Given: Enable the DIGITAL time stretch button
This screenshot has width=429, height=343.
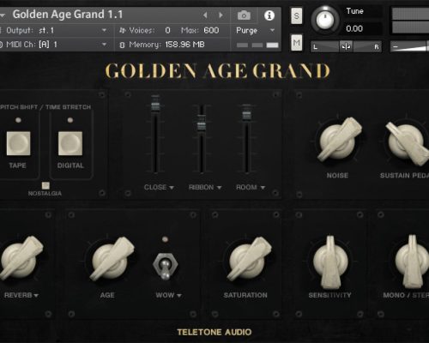Looking at the screenshot, I should click(70, 143).
